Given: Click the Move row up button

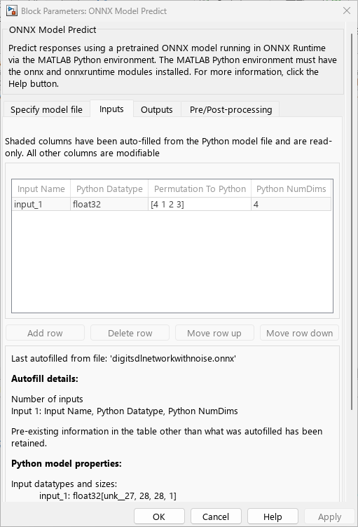Looking at the screenshot, I should click(214, 333).
